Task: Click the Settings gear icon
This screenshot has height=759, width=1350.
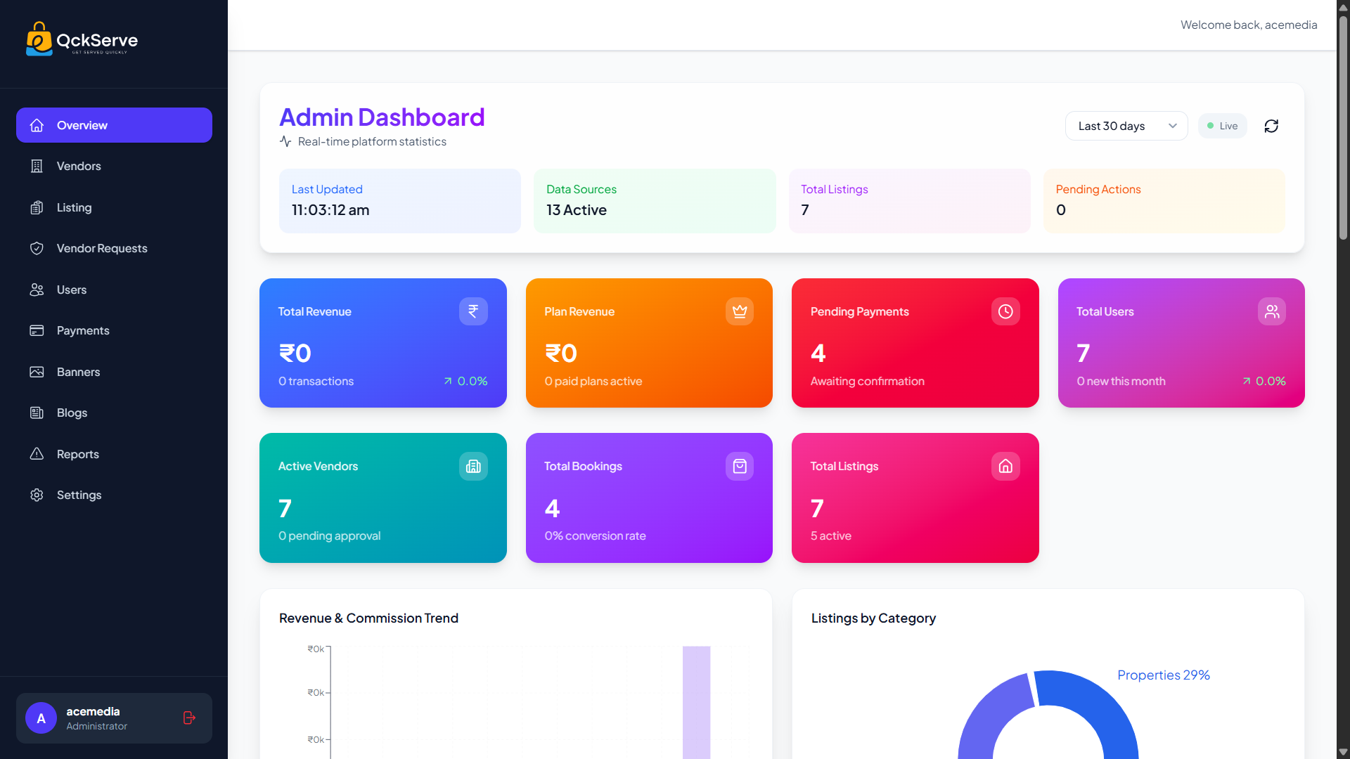Action: click(x=37, y=495)
